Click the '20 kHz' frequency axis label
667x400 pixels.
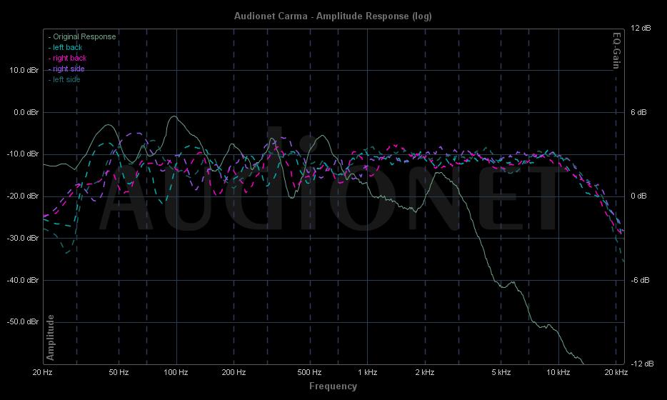(616, 372)
